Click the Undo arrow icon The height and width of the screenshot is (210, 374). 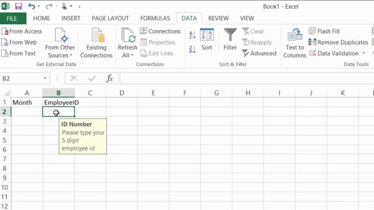(x=31, y=6)
